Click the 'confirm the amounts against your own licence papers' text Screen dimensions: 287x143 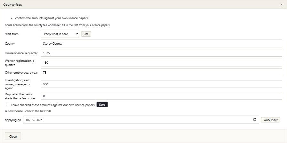tap(52, 18)
